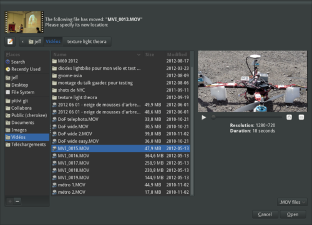
Task: Click the type-a-file-name pencil icon
Action: pos(10,42)
